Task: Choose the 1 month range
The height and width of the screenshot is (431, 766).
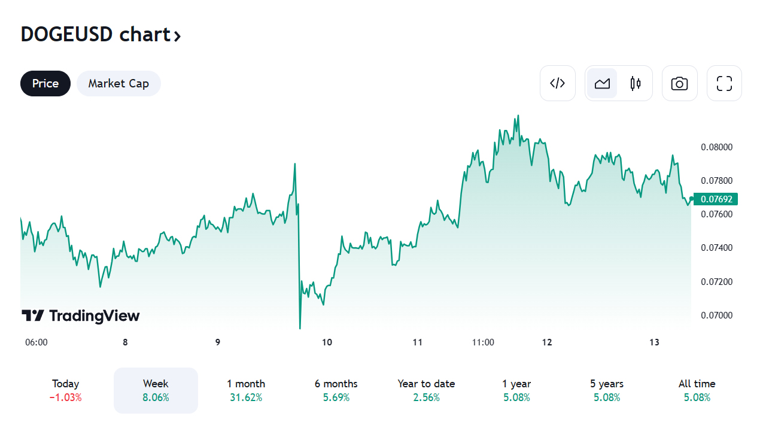Action: tap(246, 390)
